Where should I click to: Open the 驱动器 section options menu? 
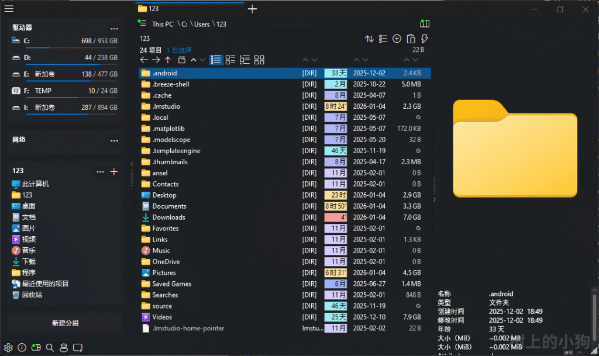114,28
